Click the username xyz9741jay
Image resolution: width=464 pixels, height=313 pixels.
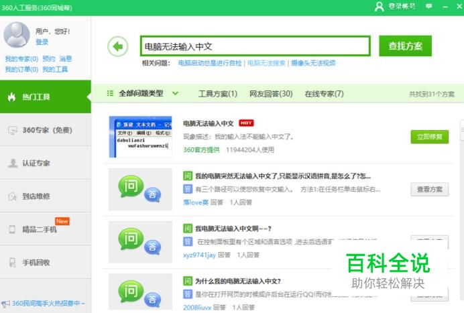(x=199, y=255)
